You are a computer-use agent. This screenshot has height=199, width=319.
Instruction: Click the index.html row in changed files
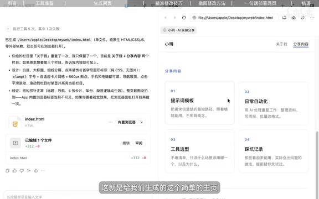[x=78, y=158]
